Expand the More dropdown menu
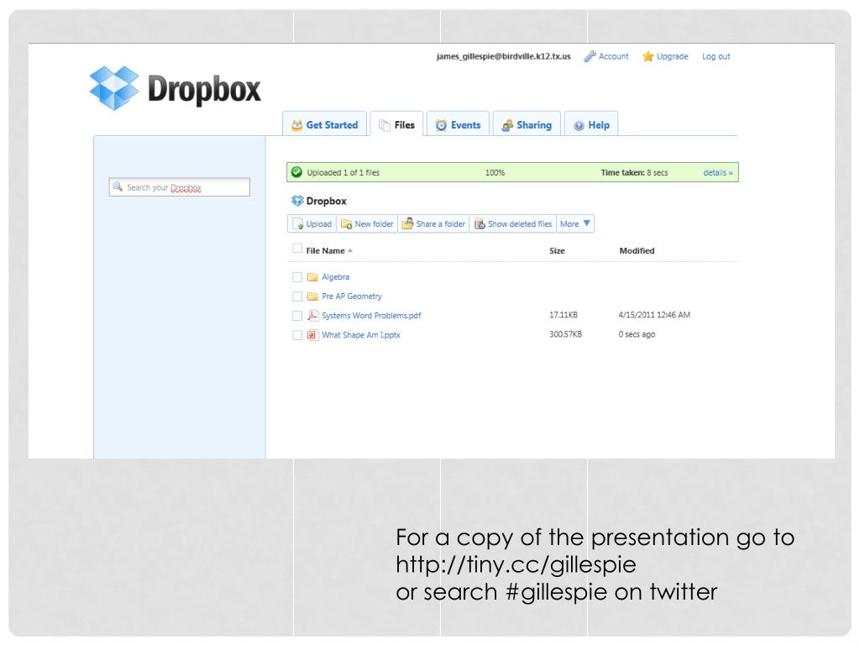This screenshot has width=860, height=645. click(575, 223)
